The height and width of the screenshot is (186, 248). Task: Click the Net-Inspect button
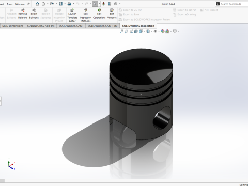(209, 10)
